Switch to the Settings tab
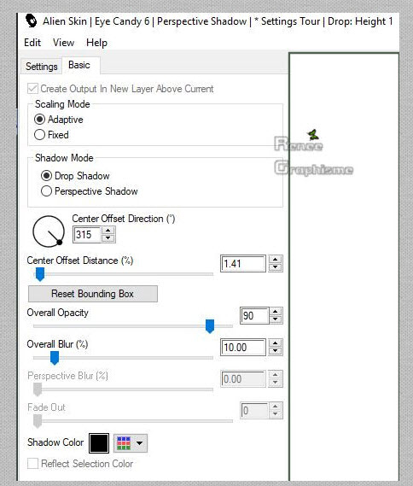Screen dimensions: 413x486 pos(42,67)
